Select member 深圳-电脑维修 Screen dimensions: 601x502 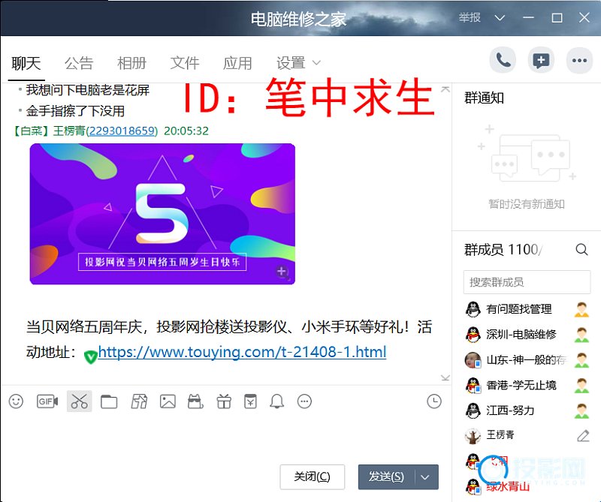coord(521,335)
